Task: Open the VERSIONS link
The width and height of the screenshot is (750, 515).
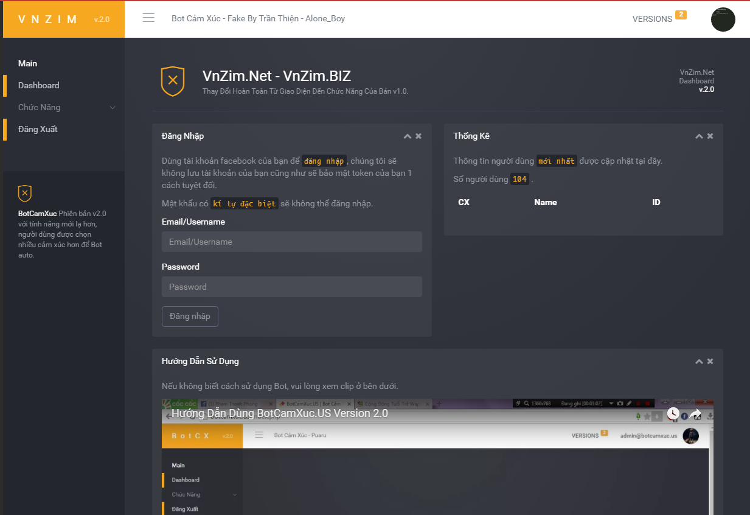Action: pyautogui.click(x=652, y=19)
